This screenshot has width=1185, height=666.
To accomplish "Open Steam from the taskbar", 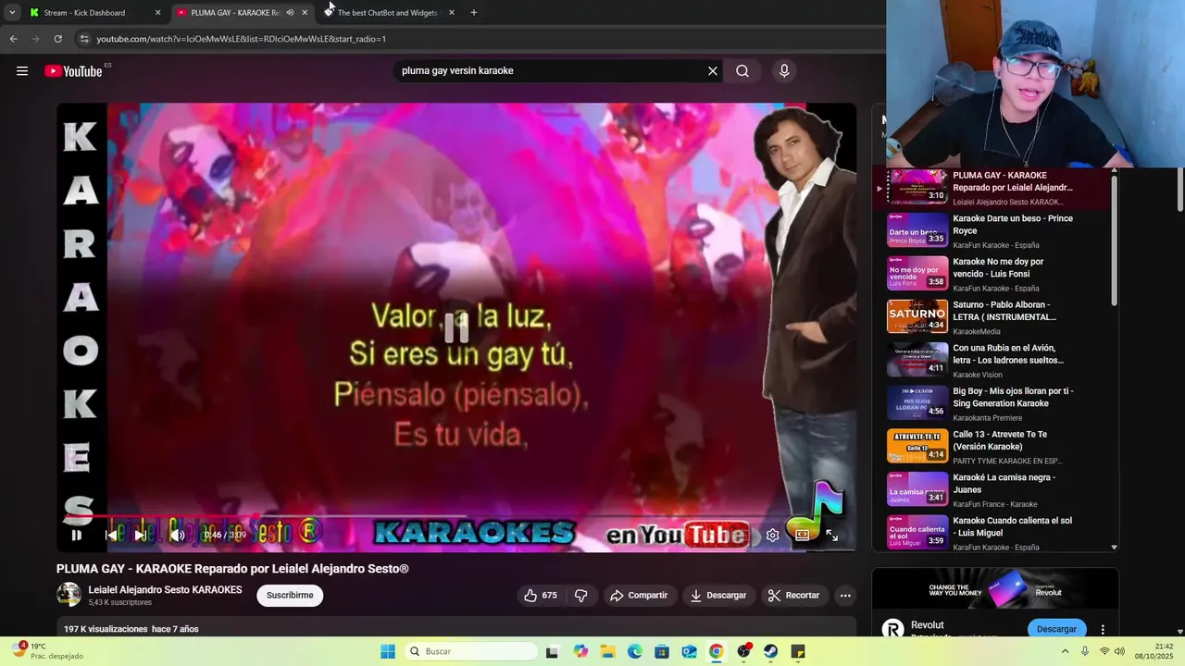I will tap(771, 651).
